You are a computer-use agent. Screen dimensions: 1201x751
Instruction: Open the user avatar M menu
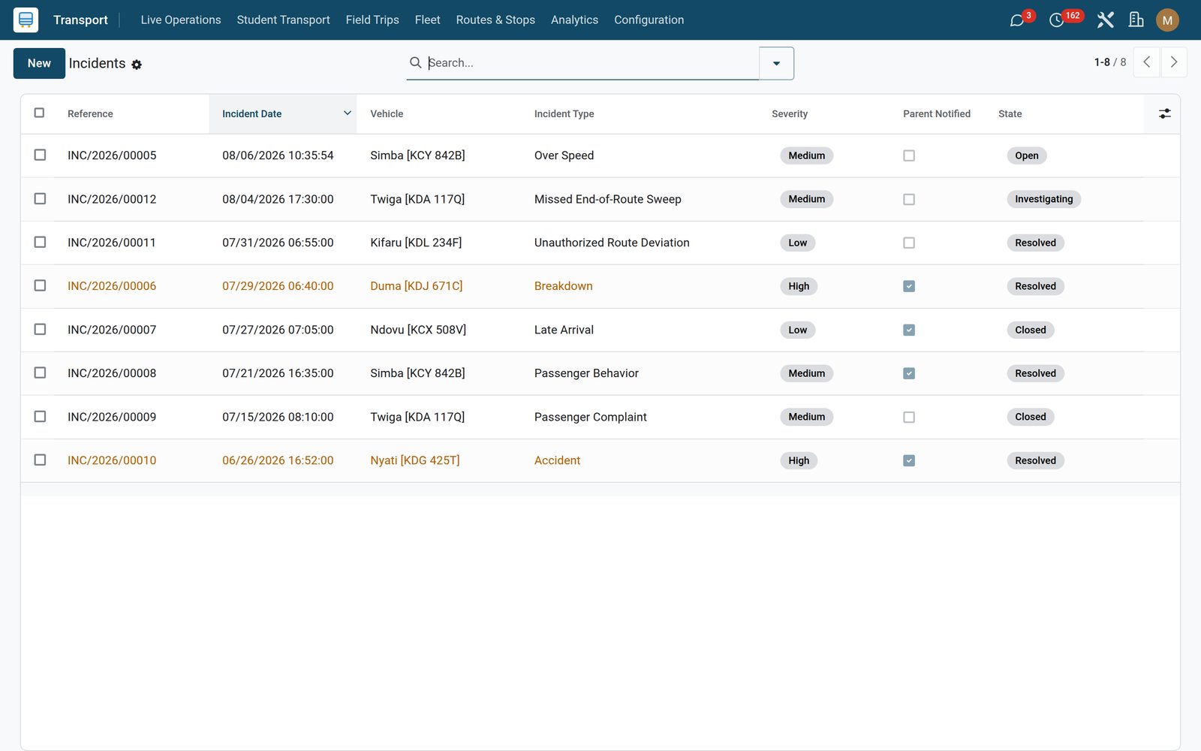click(x=1167, y=20)
